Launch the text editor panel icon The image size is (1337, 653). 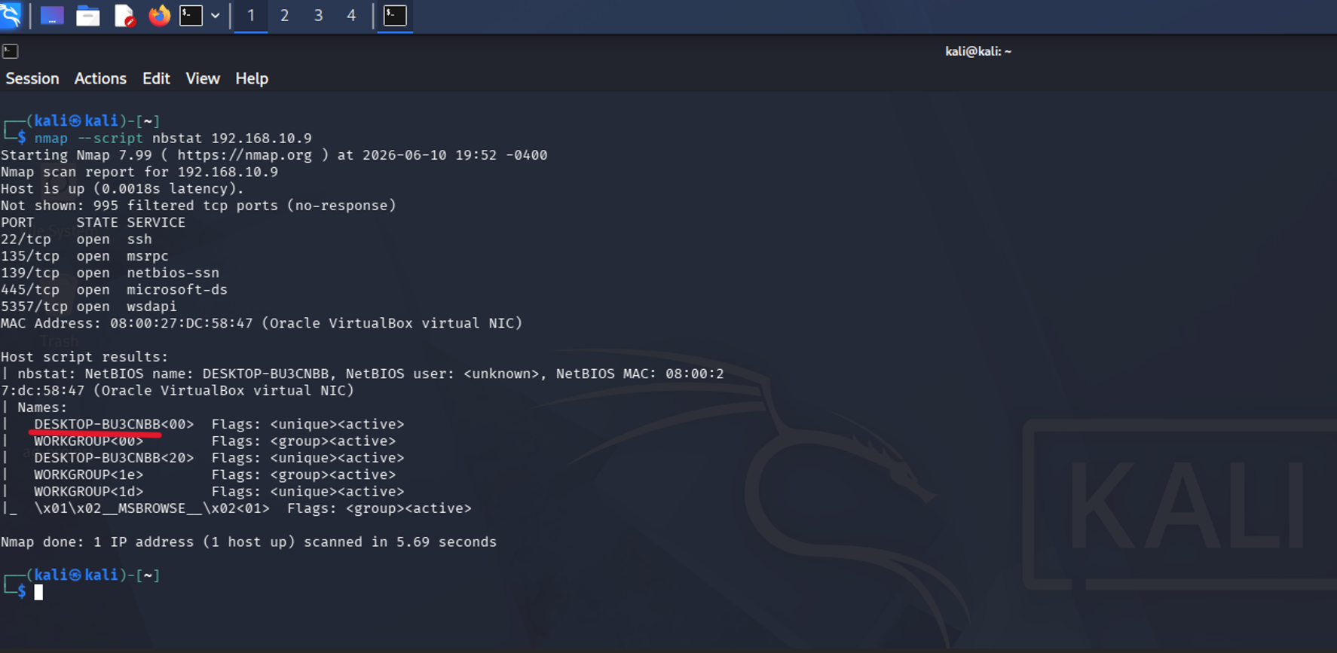click(x=124, y=16)
